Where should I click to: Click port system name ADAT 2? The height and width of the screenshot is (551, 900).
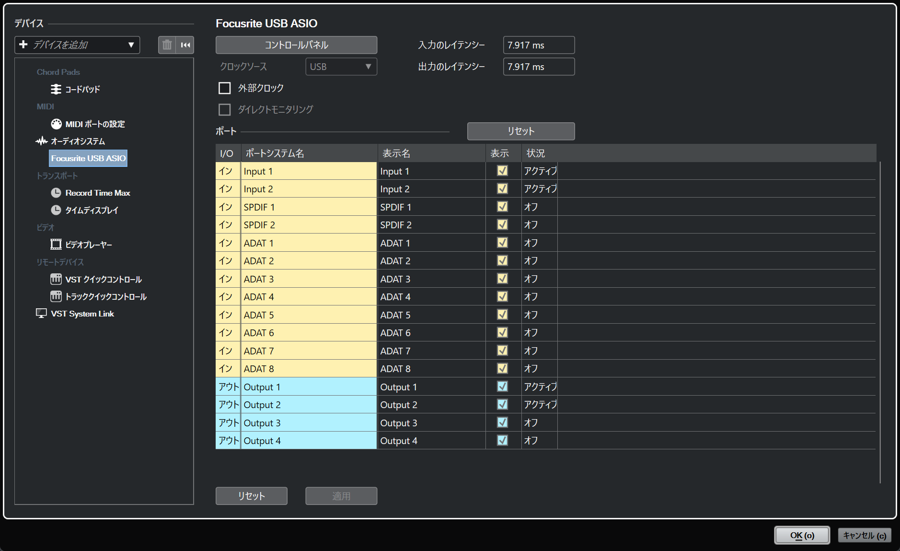coord(309,261)
